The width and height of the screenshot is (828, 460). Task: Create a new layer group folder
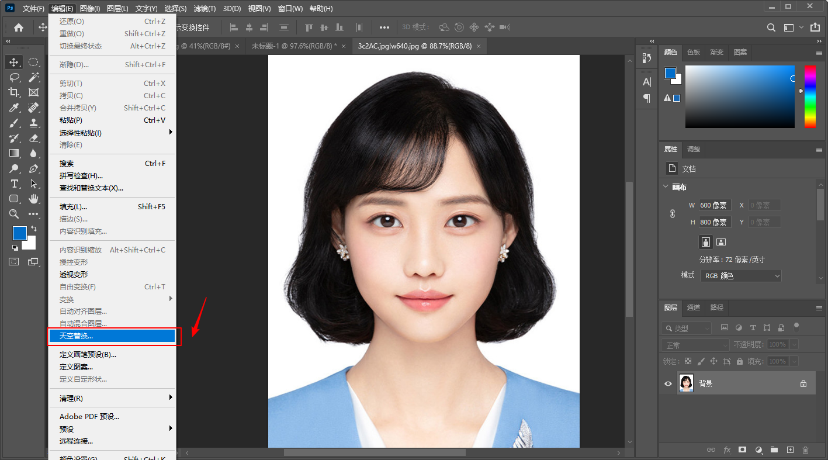(774, 449)
